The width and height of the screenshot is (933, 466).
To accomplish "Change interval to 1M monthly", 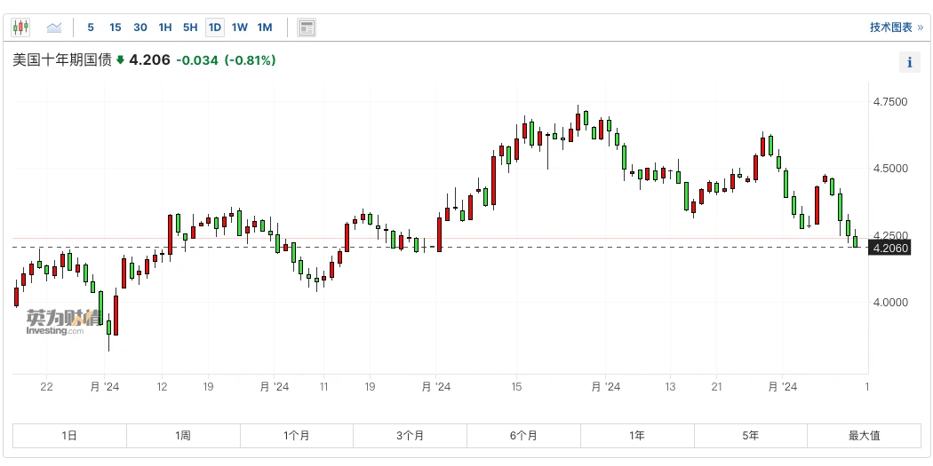I will (265, 28).
